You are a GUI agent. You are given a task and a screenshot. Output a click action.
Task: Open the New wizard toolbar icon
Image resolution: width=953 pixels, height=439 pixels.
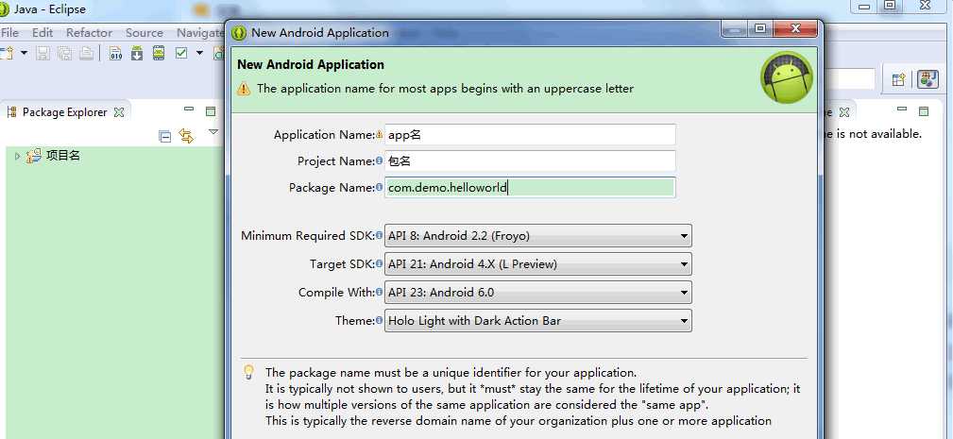[6, 53]
